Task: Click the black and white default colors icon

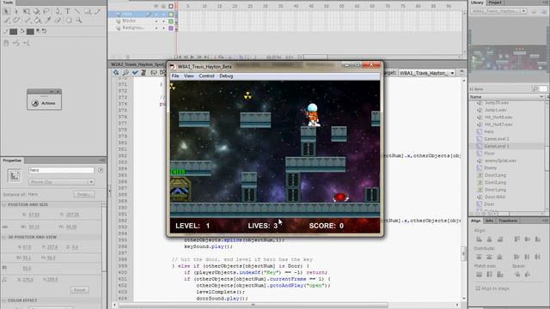Action: click(38, 31)
